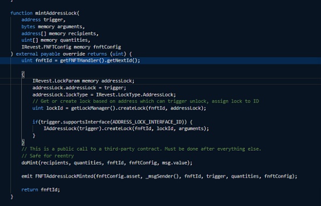Click the return fnftId statement
Viewport: 321px width, 206px height.
point(41,189)
